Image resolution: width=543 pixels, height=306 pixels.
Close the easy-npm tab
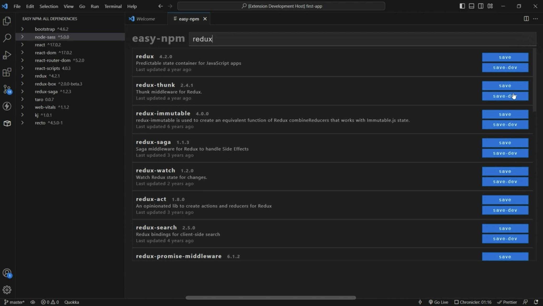click(x=205, y=19)
